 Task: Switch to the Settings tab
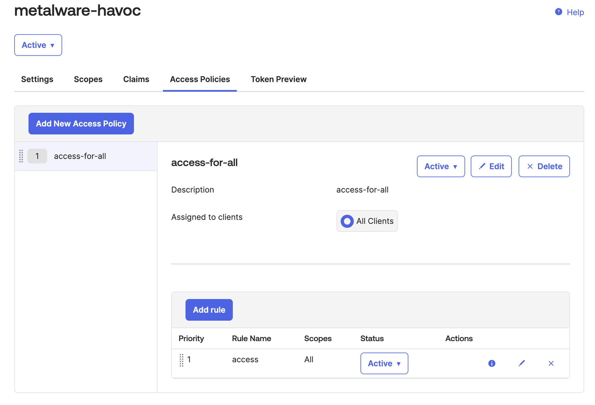37,79
